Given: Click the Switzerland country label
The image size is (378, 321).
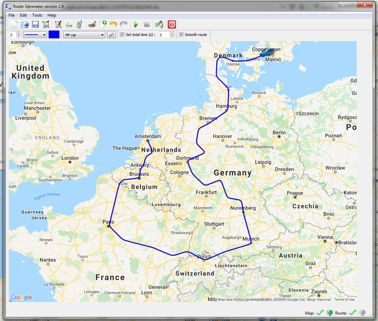Looking at the screenshot, I should tap(195, 273).
